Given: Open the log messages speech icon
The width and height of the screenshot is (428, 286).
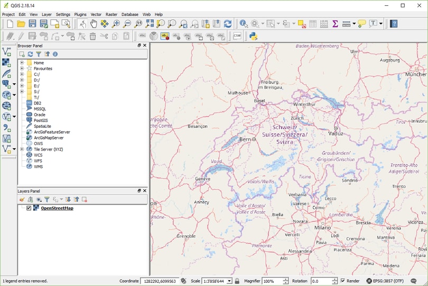Looking at the screenshot, I should click(x=414, y=281).
